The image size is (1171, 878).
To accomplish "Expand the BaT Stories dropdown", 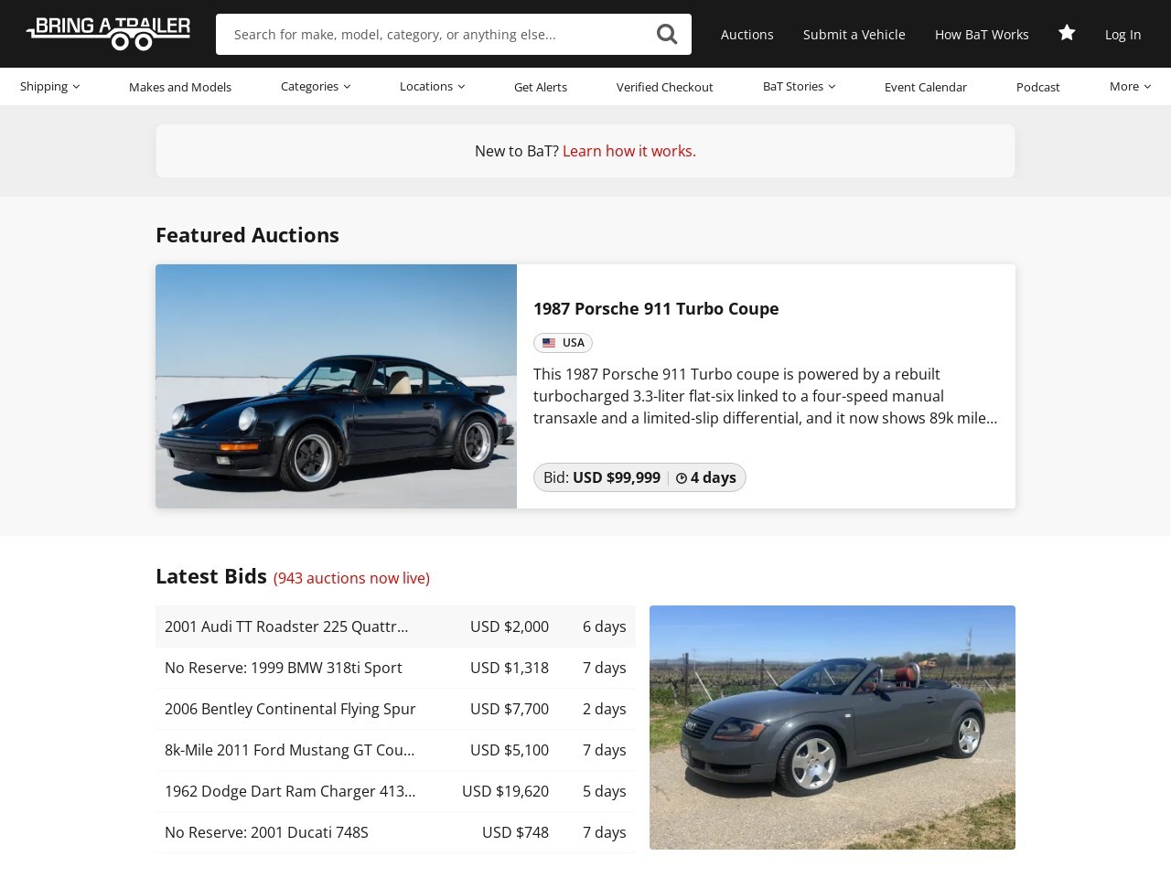I will (x=799, y=86).
